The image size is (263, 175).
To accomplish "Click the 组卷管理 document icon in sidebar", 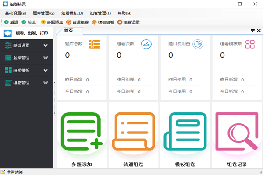I will click(8, 83).
